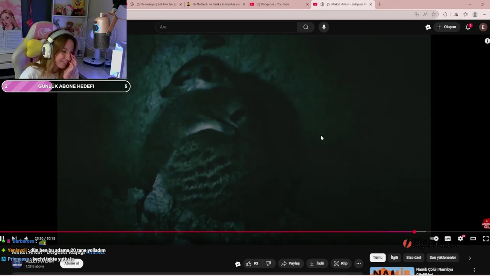Like the video with 93 likes
The image size is (490, 276).
point(252,263)
